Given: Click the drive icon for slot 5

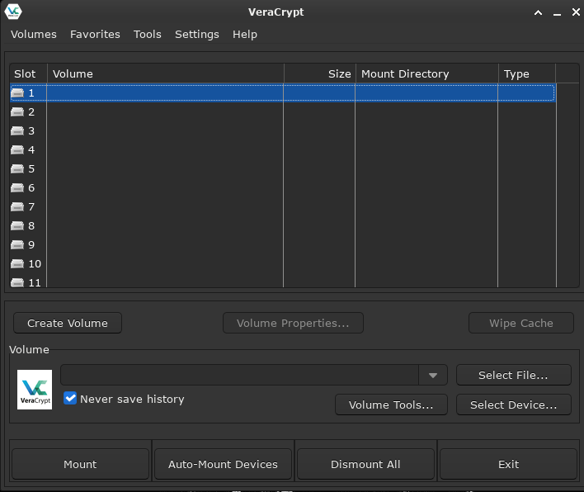Looking at the screenshot, I should [x=17, y=169].
